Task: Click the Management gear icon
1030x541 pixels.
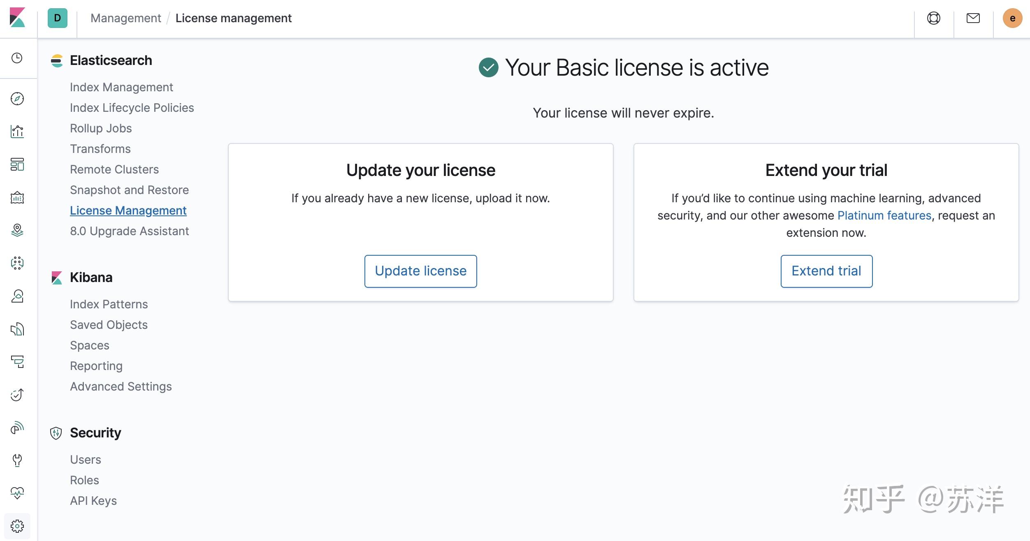Action: pyautogui.click(x=17, y=526)
